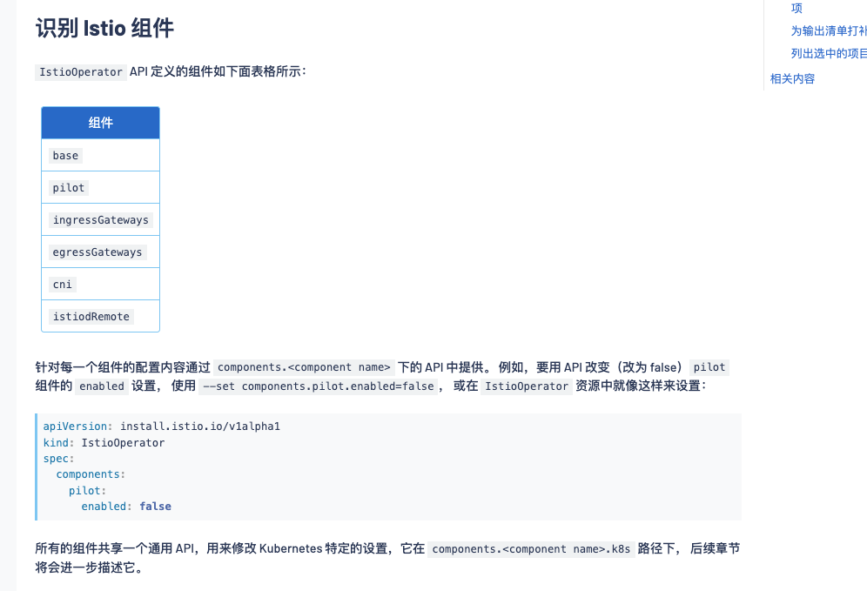
Task: Click the pilot: line in code block
Action: [x=87, y=490]
